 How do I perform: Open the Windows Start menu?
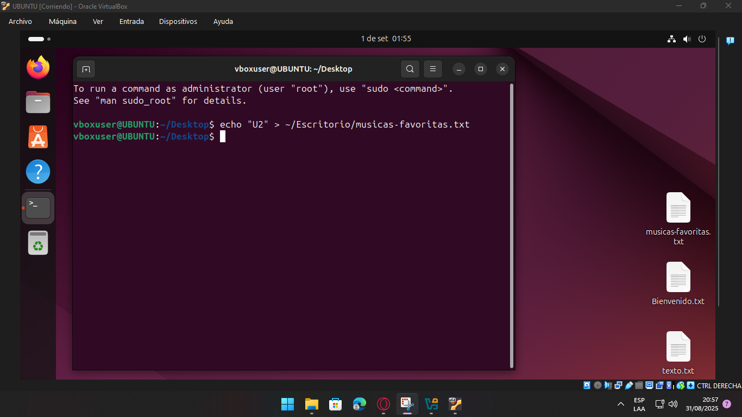(287, 404)
